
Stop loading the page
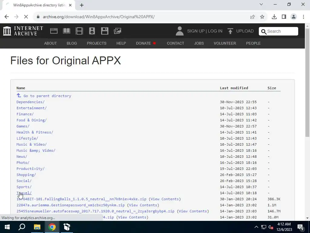[26, 17]
